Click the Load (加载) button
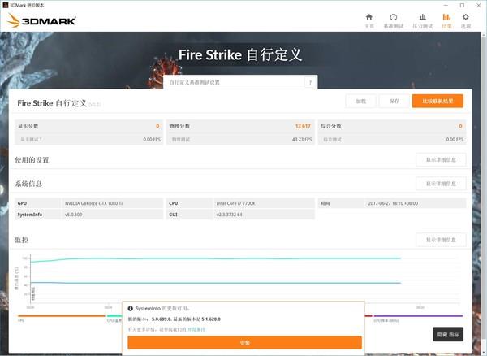487x356 pixels. (361, 102)
